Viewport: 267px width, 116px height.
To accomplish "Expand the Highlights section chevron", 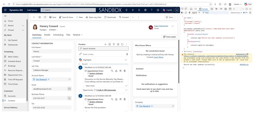I will click(x=126, y=60).
